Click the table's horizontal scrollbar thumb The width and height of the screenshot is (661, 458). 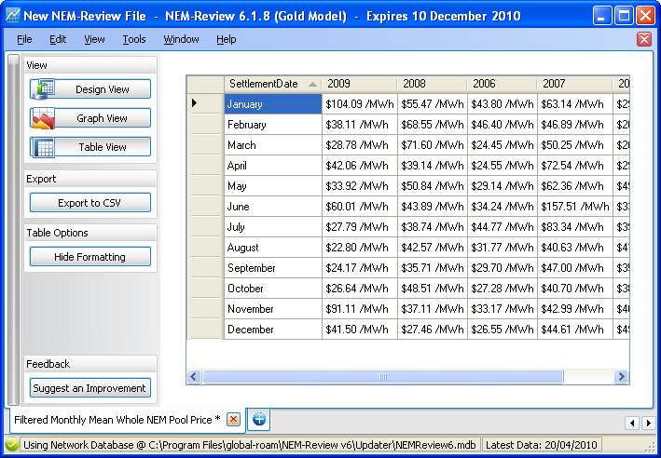383,376
